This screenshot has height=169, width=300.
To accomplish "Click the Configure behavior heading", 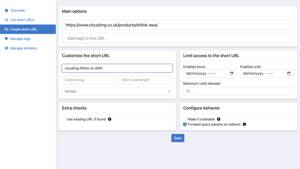I will point(202,108).
